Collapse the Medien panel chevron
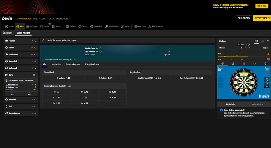 (268, 41)
